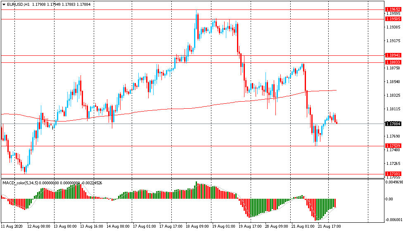This screenshot has height=231, width=403.
Task: Click the 18 Aug 09:00 time label
Action: (x=197, y=226)
